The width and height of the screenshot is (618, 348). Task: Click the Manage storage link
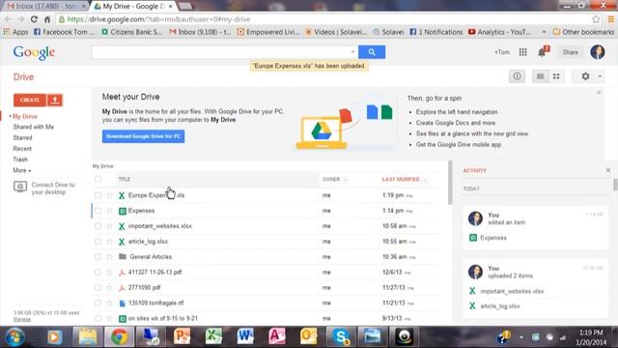click(x=22, y=319)
